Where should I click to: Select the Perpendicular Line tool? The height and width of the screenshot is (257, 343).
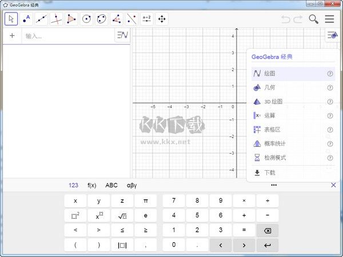tap(56, 19)
